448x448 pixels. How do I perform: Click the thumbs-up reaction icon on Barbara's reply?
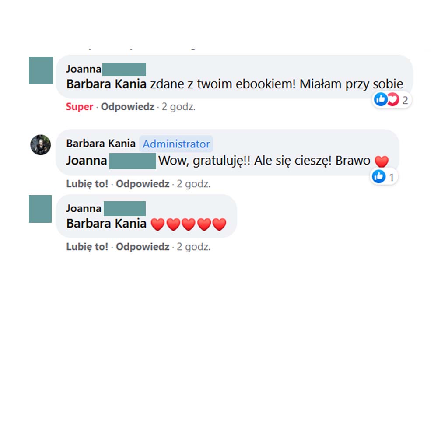point(378,176)
